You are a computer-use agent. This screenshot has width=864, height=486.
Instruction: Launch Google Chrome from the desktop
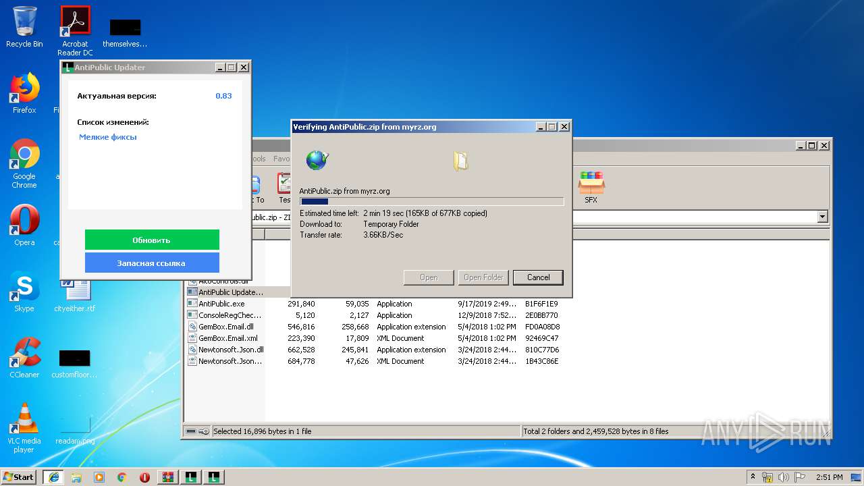click(24, 163)
